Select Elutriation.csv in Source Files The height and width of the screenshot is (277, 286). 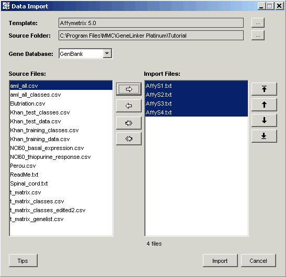[61, 103]
